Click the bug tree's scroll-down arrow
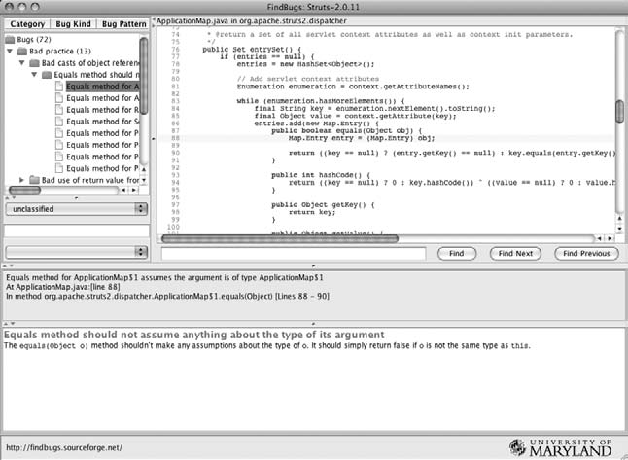 (144, 181)
